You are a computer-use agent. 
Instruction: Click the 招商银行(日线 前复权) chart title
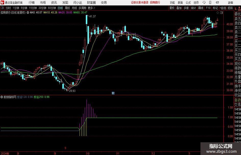[13, 12]
